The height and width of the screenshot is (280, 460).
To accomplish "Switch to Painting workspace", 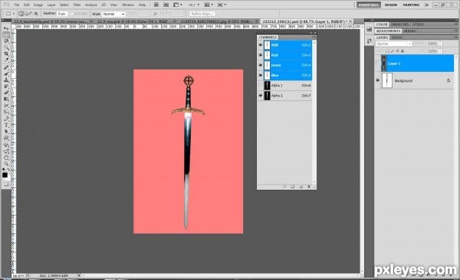I will coord(411,5).
